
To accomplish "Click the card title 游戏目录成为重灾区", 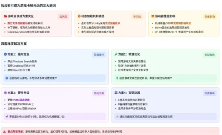I will [x=21, y=16].
